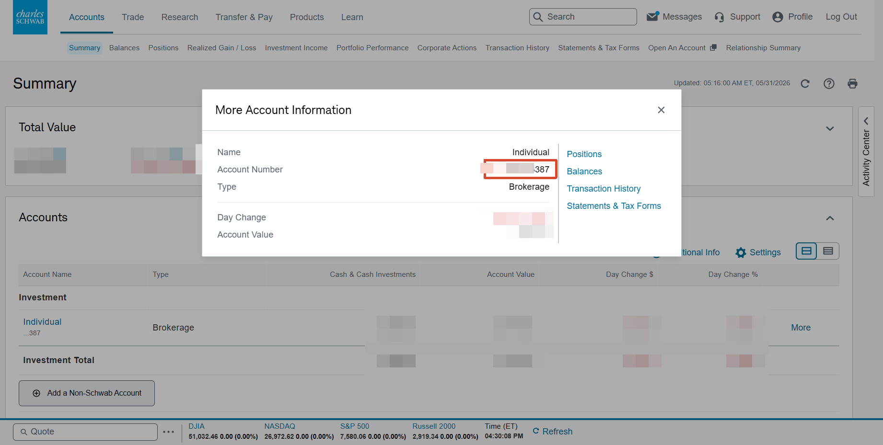883x445 pixels.
Task: Sort by Account Name column header
Action: tap(47, 274)
